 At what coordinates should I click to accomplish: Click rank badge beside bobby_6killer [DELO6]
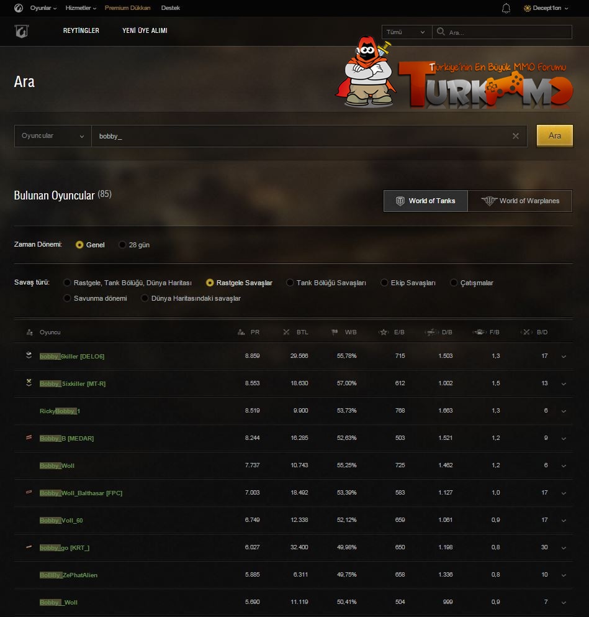(29, 355)
